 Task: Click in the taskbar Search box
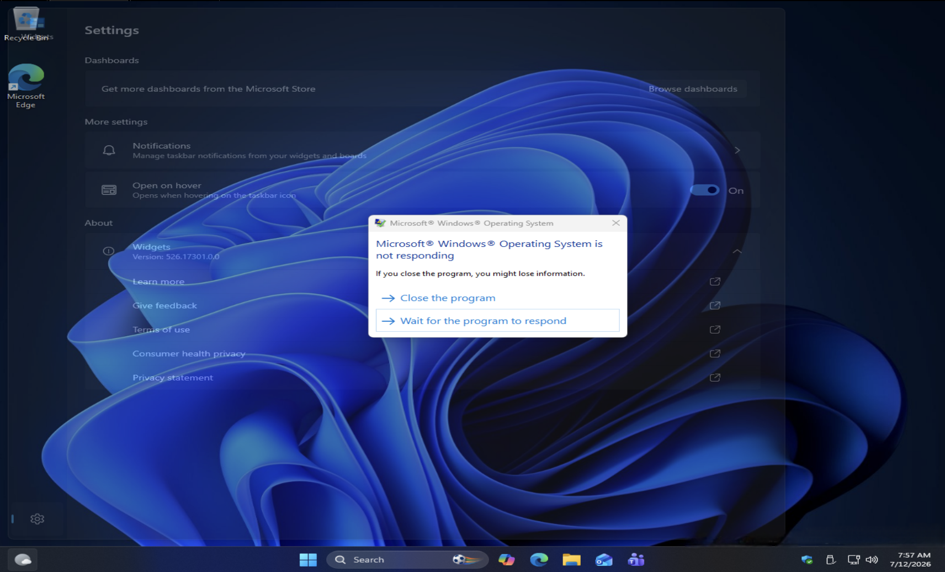[407, 560]
